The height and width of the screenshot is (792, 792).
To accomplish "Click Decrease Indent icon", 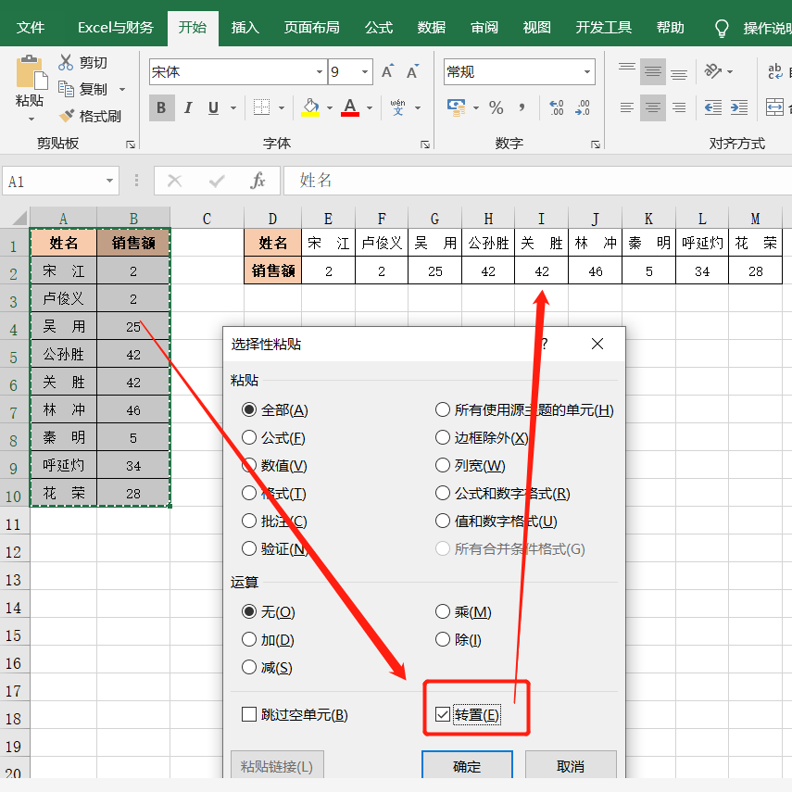I will click(x=713, y=107).
